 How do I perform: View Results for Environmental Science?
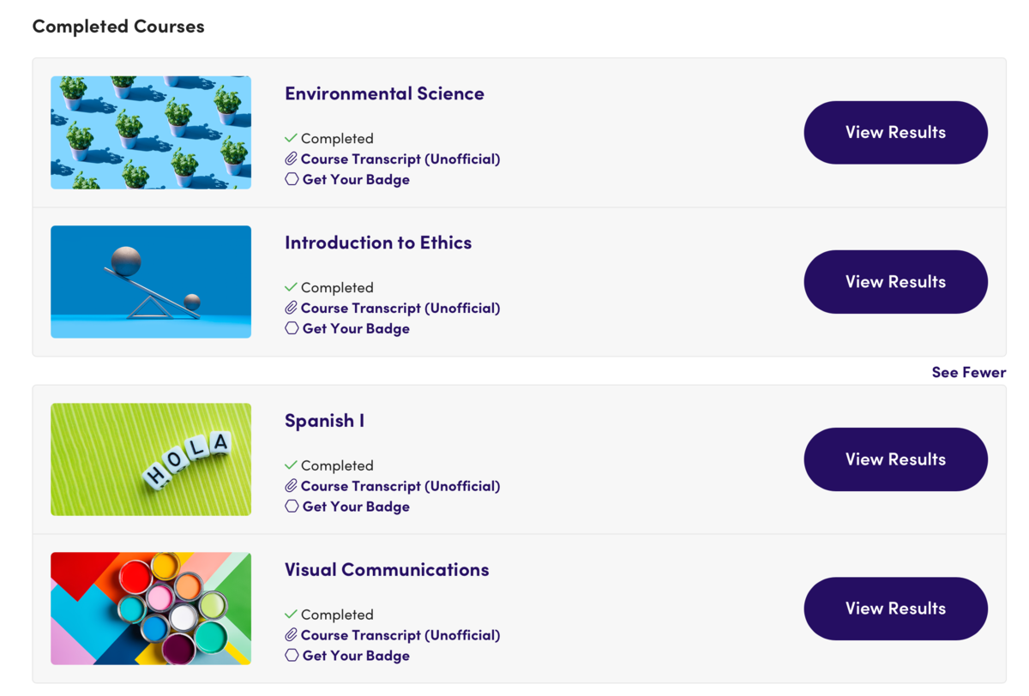895,132
